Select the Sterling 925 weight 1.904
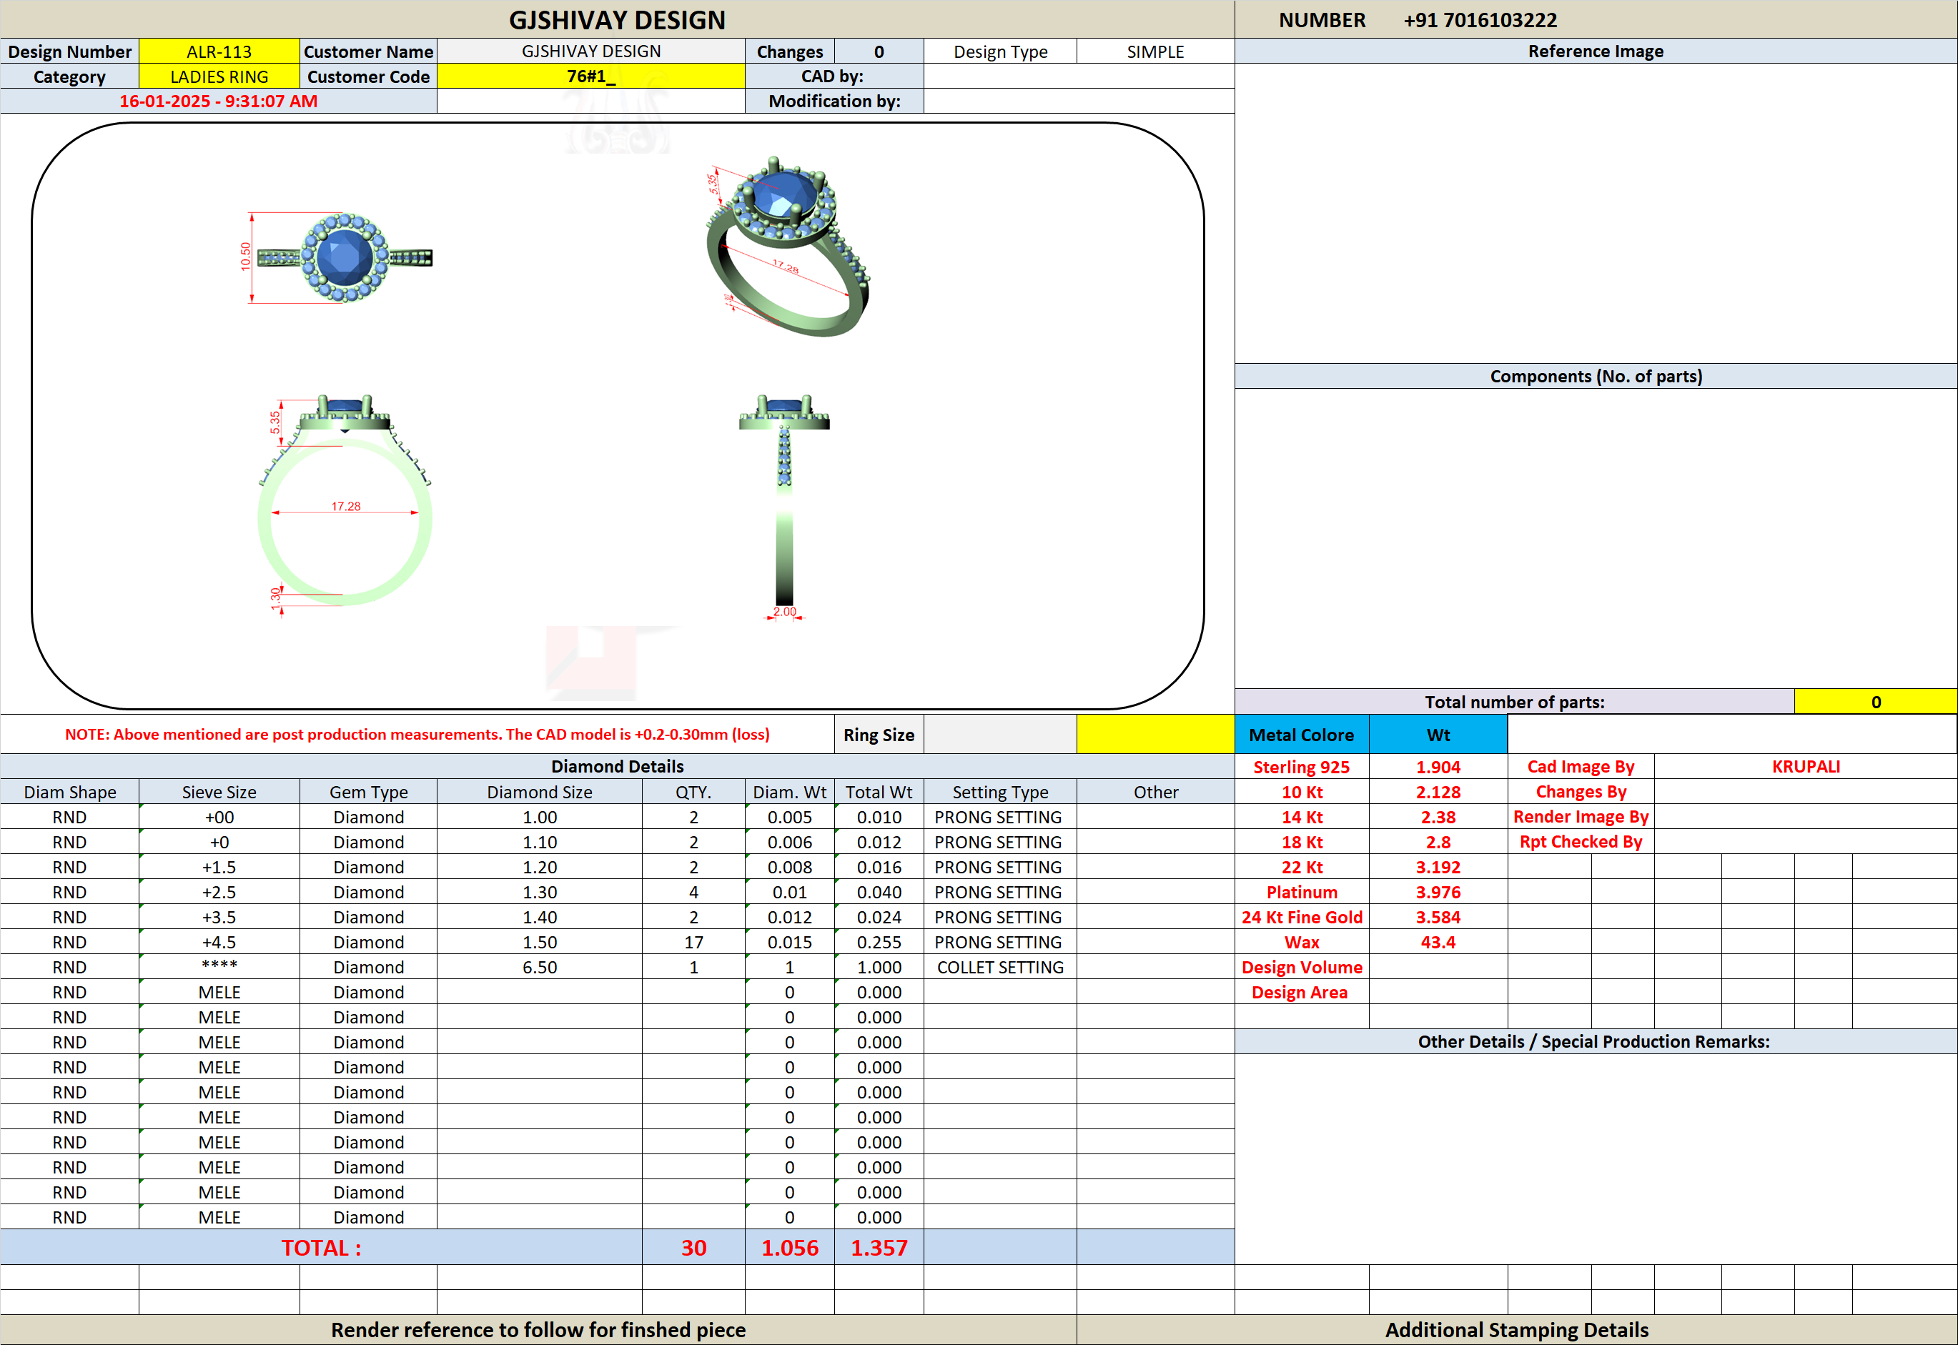Image resolution: width=1958 pixels, height=1345 pixels. coord(1438,767)
